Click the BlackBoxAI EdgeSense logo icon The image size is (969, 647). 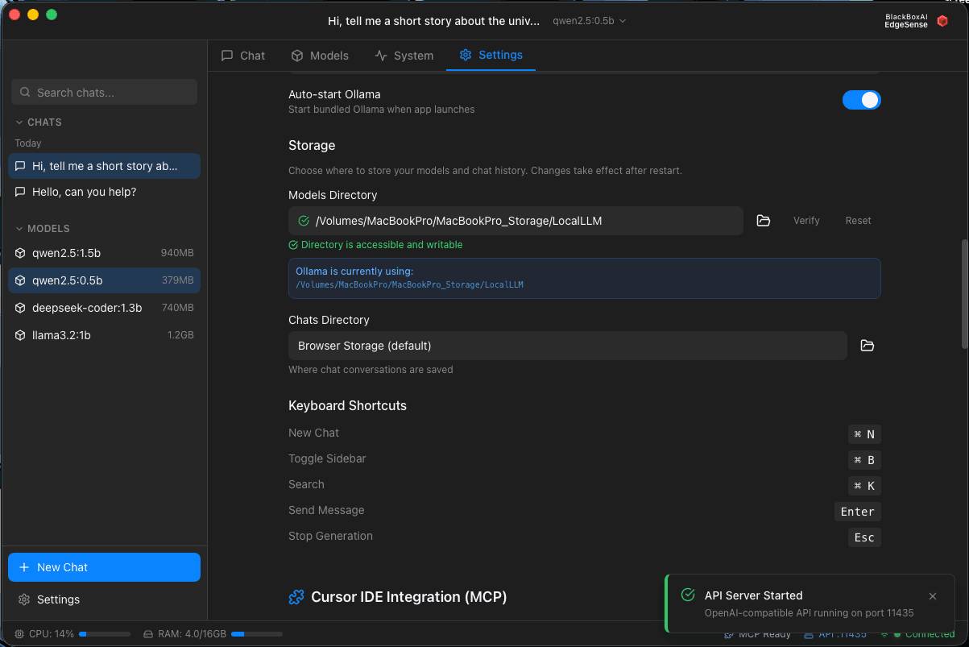[942, 21]
